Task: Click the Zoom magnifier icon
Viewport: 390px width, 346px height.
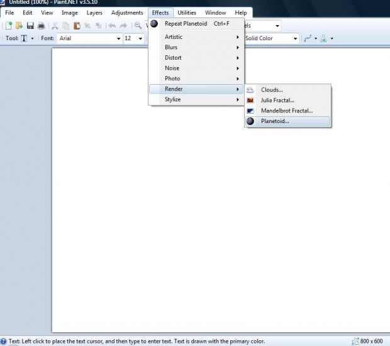Action: (138, 26)
